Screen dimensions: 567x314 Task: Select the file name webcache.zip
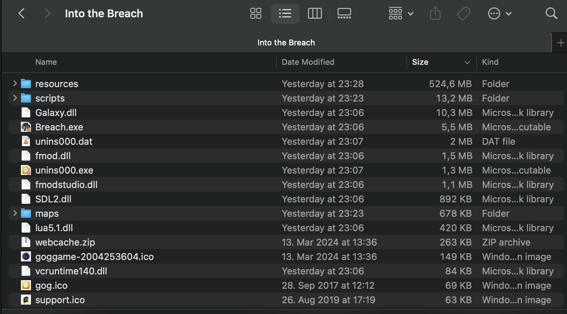pyautogui.click(x=65, y=242)
